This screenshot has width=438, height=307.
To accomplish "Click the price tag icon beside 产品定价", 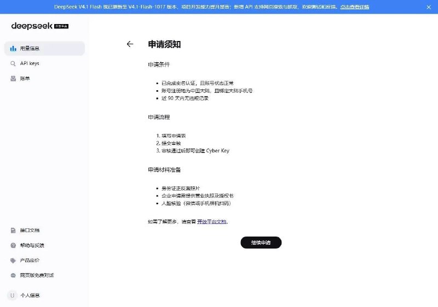I will point(13,261).
